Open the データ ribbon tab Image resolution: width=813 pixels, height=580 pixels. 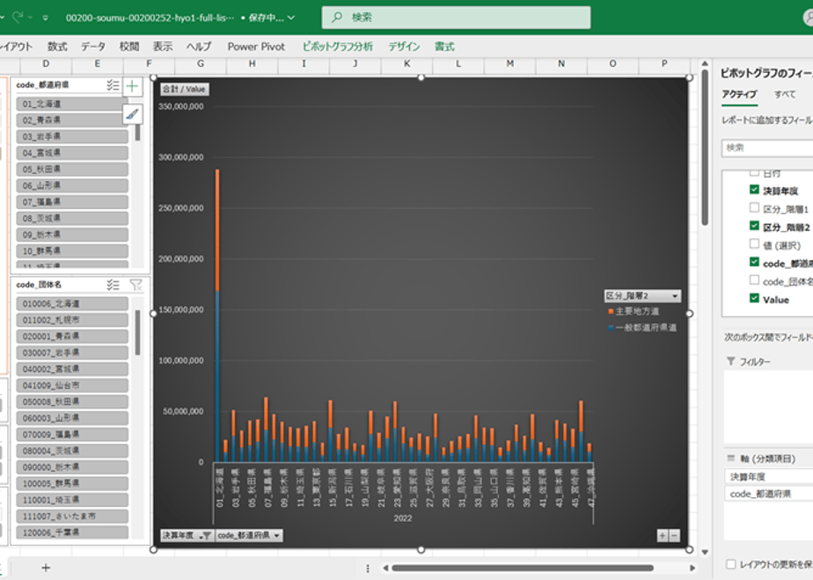[x=92, y=47]
